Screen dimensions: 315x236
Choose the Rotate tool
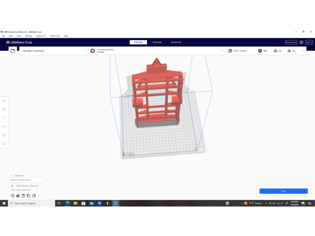(5, 118)
